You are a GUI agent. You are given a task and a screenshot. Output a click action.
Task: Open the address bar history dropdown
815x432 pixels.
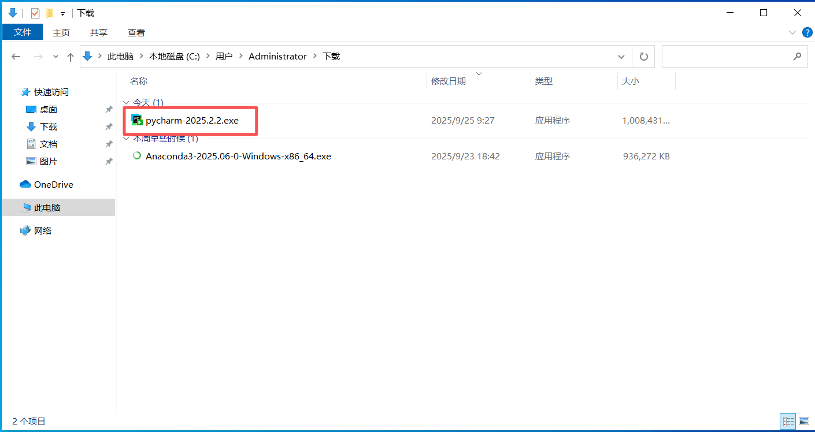(621, 57)
